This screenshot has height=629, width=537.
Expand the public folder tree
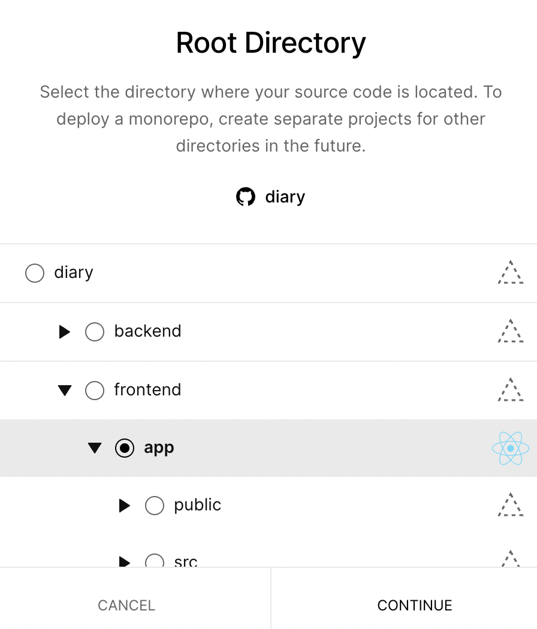[x=125, y=506]
